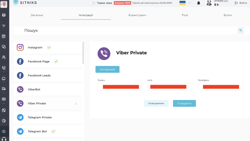Click the search magnifier icon
This screenshot has height=141, width=250.
click(240, 30)
